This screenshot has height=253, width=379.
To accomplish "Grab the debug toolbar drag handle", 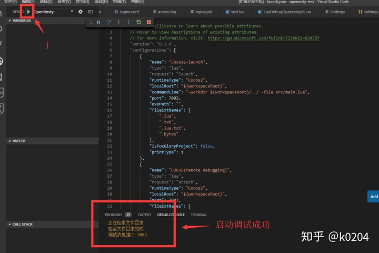I will tap(91, 22).
